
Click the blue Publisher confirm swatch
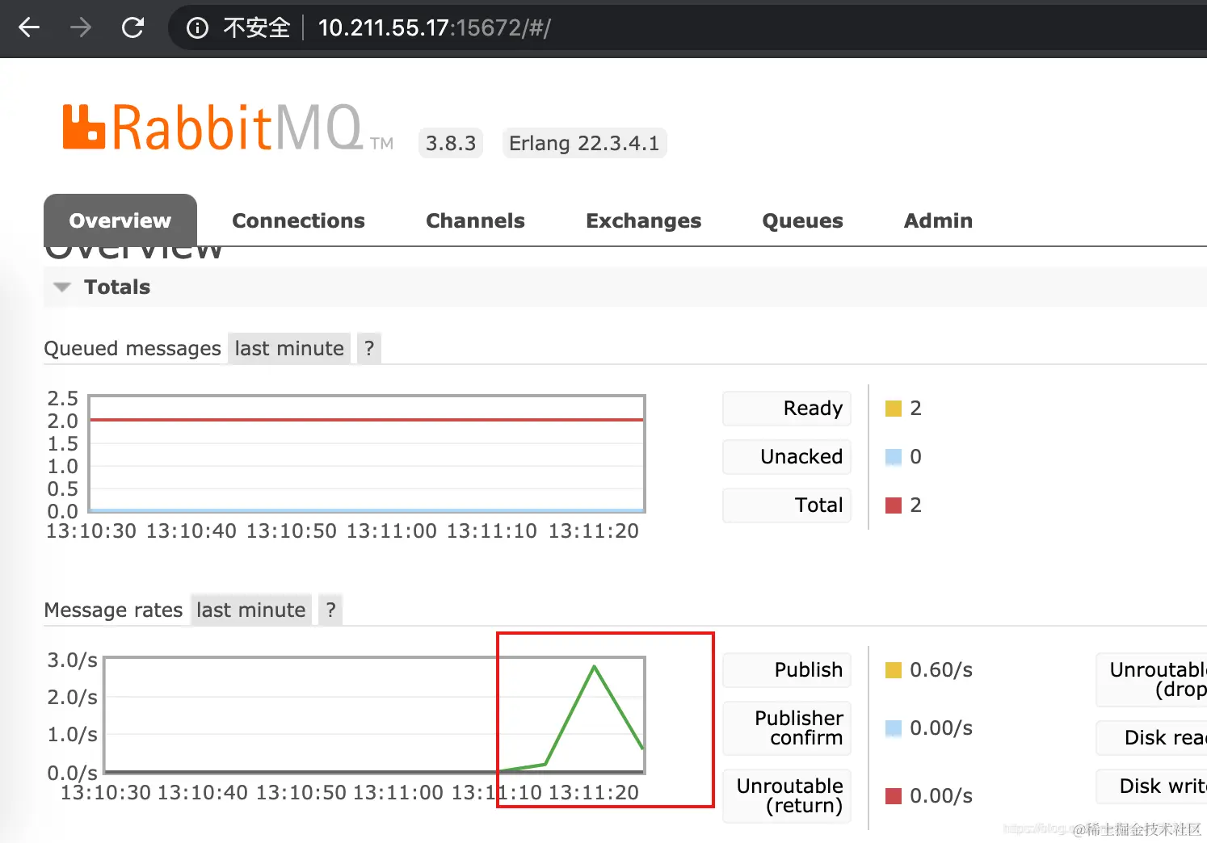coord(894,728)
